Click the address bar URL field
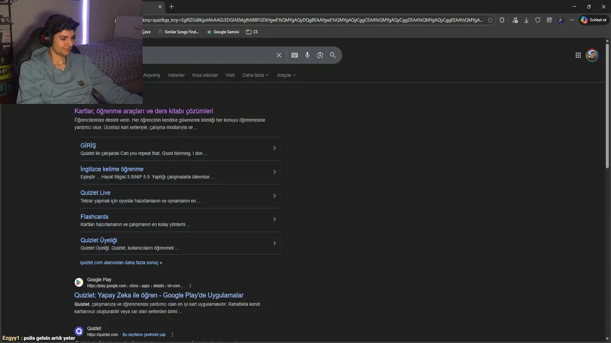The width and height of the screenshot is (611, 343). point(313,20)
